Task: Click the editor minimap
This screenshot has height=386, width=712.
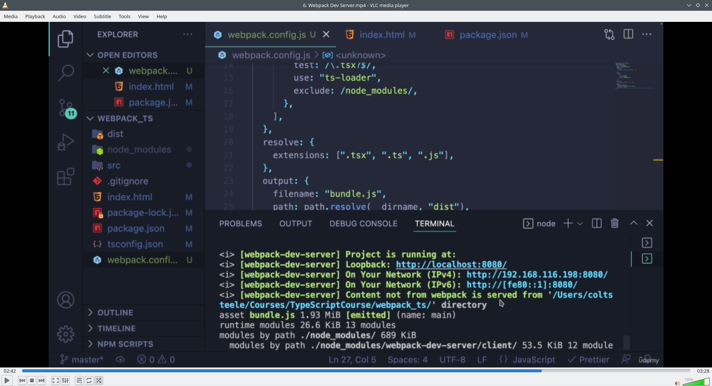Action: point(634,76)
